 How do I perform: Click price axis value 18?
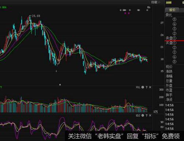(162, 59)
